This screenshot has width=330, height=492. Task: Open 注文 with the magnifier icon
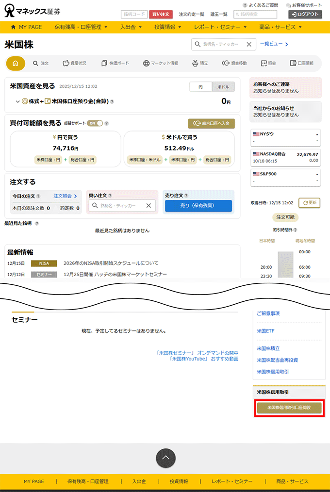click(x=41, y=64)
